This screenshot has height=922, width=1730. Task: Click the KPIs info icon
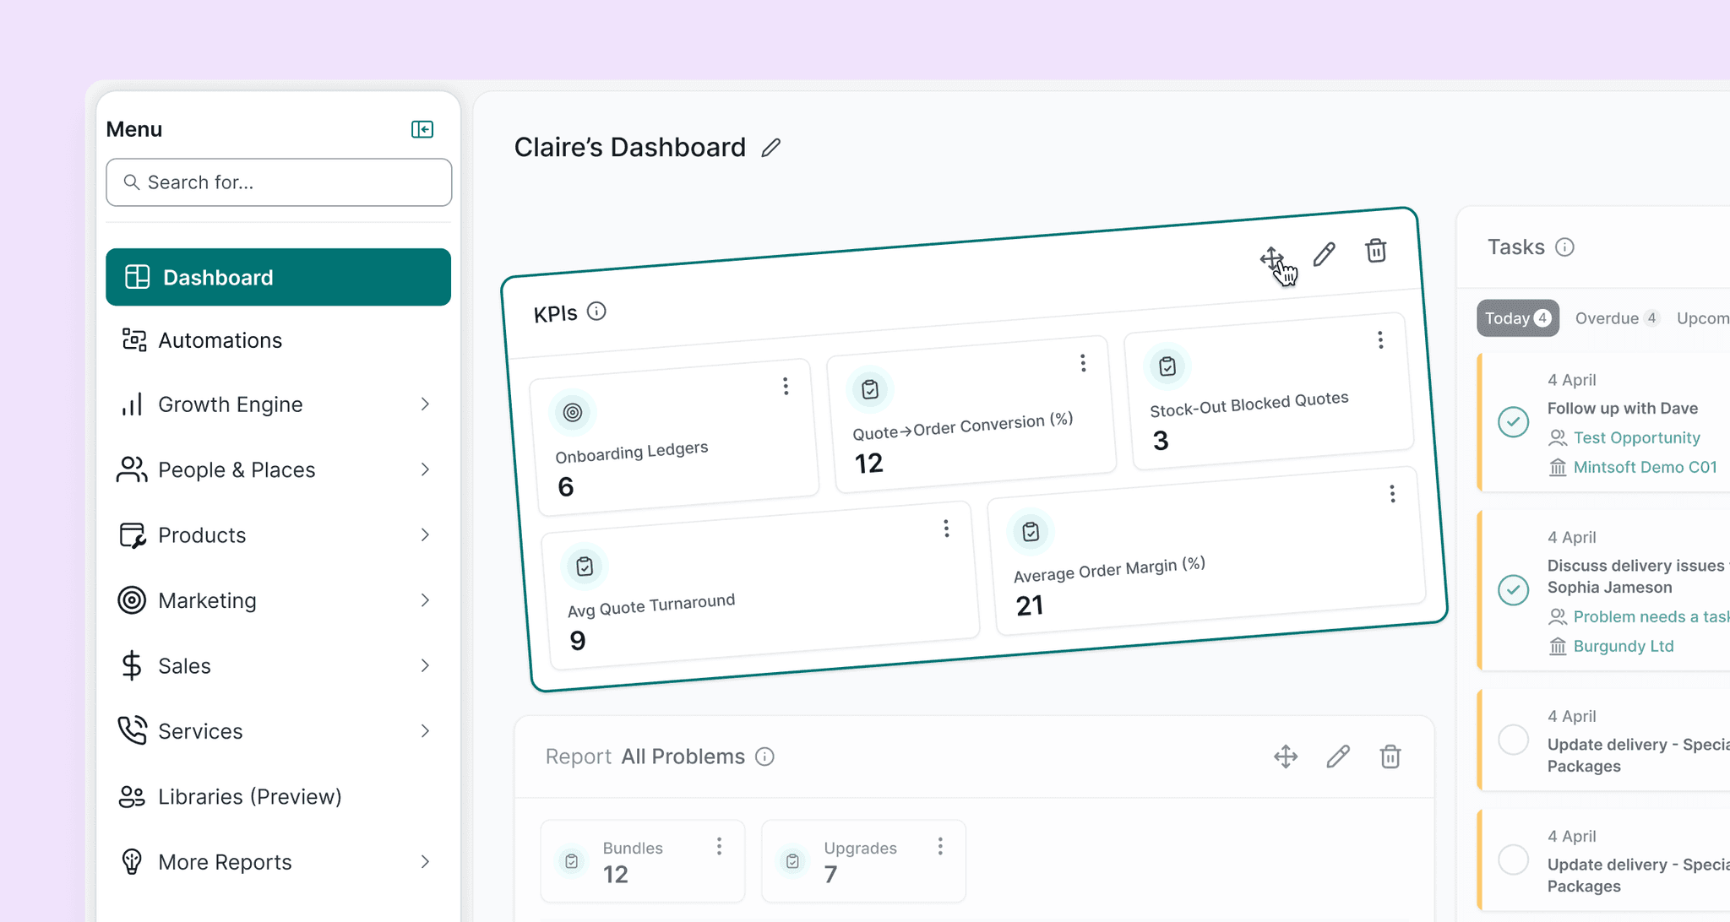click(596, 312)
